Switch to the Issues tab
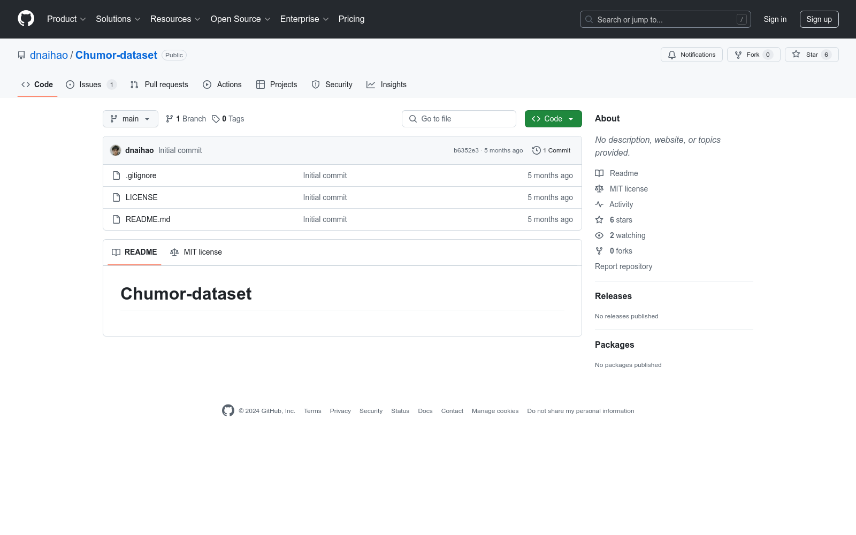This screenshot has height=535, width=856. click(x=91, y=85)
